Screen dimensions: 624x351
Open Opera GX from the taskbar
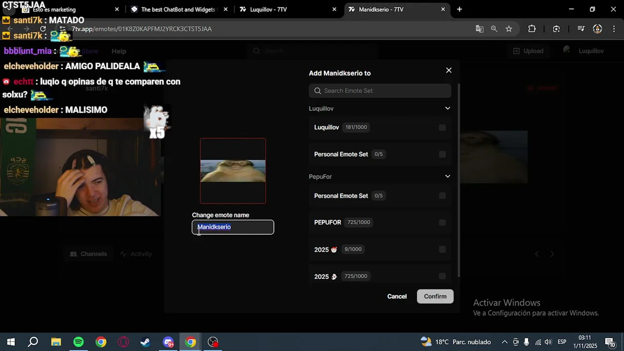pos(123,342)
